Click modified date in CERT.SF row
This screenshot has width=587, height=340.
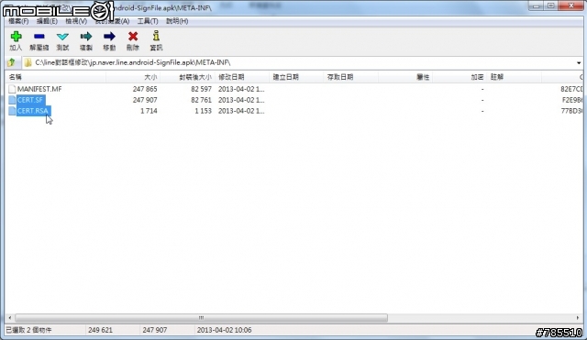pyautogui.click(x=241, y=100)
